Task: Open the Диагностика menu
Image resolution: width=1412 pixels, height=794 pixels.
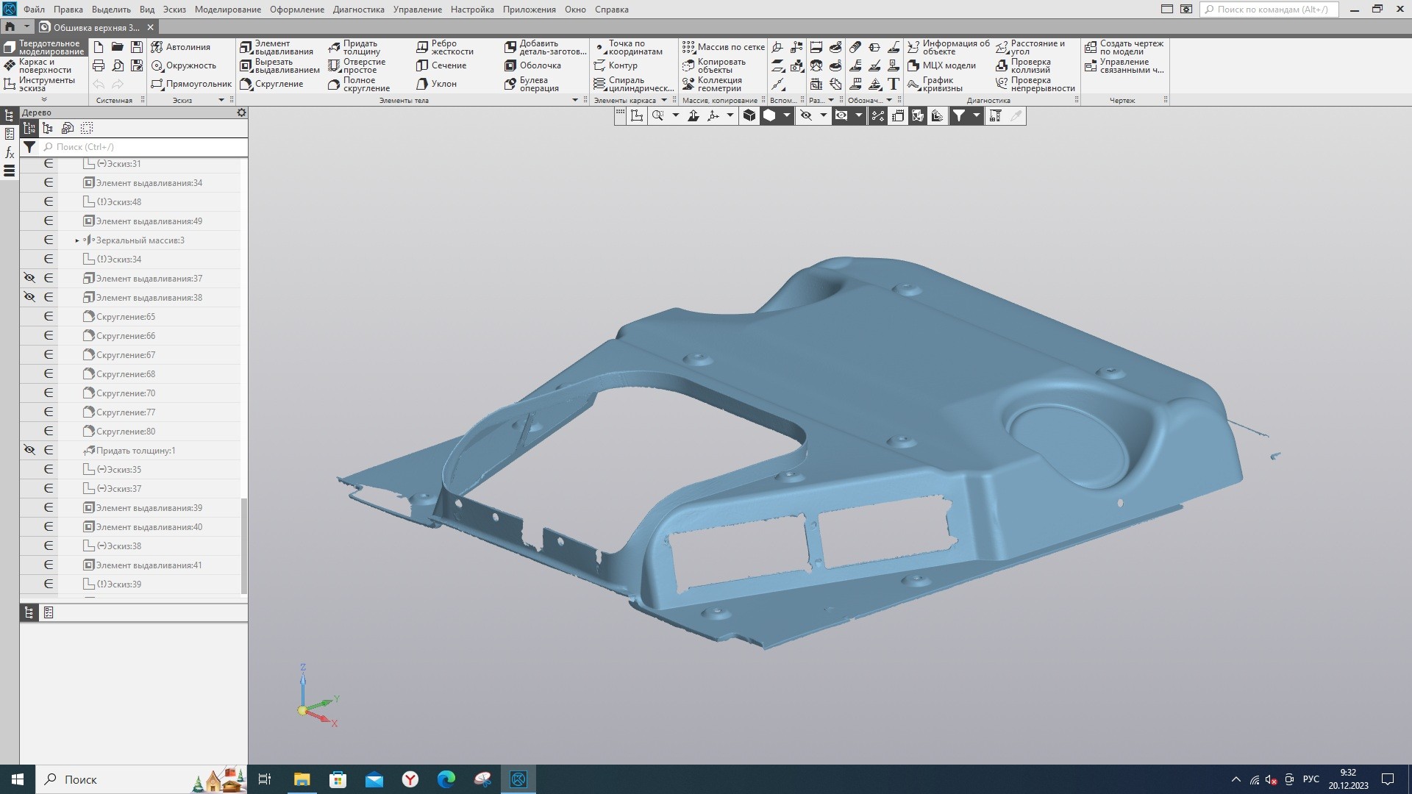Action: click(x=358, y=10)
